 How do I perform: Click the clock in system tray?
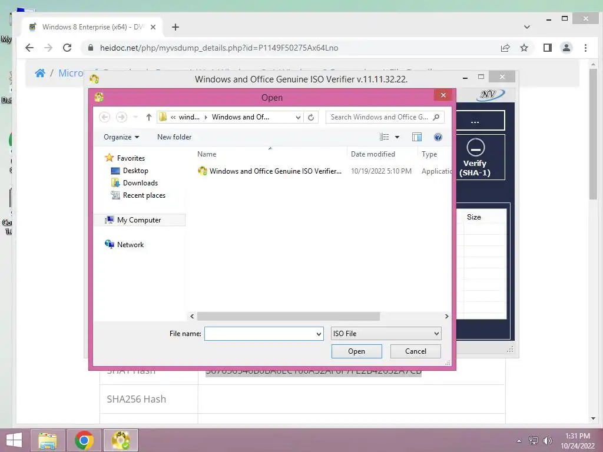(x=577, y=440)
